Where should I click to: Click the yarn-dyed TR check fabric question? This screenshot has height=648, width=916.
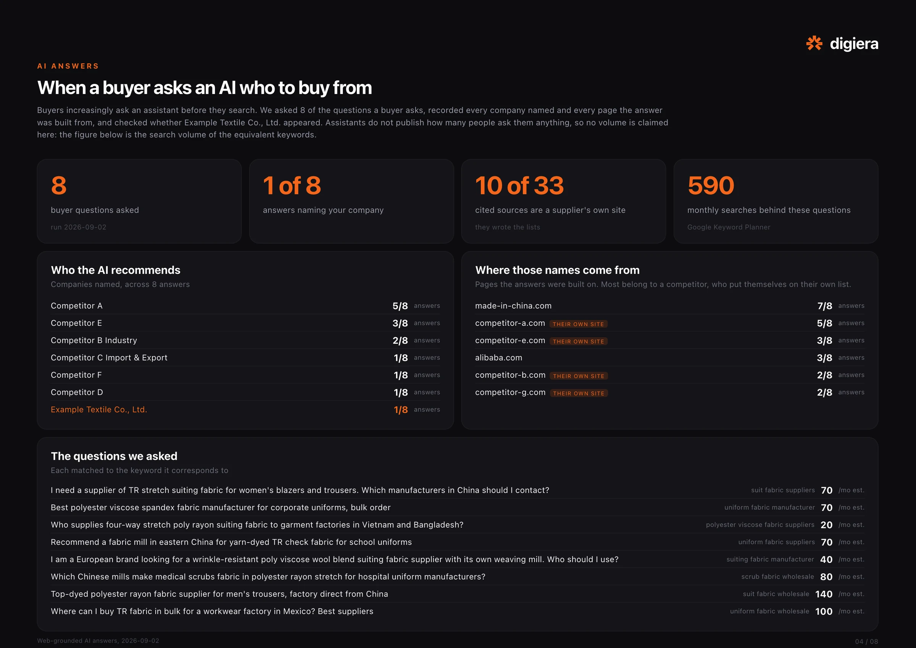pyautogui.click(x=231, y=542)
